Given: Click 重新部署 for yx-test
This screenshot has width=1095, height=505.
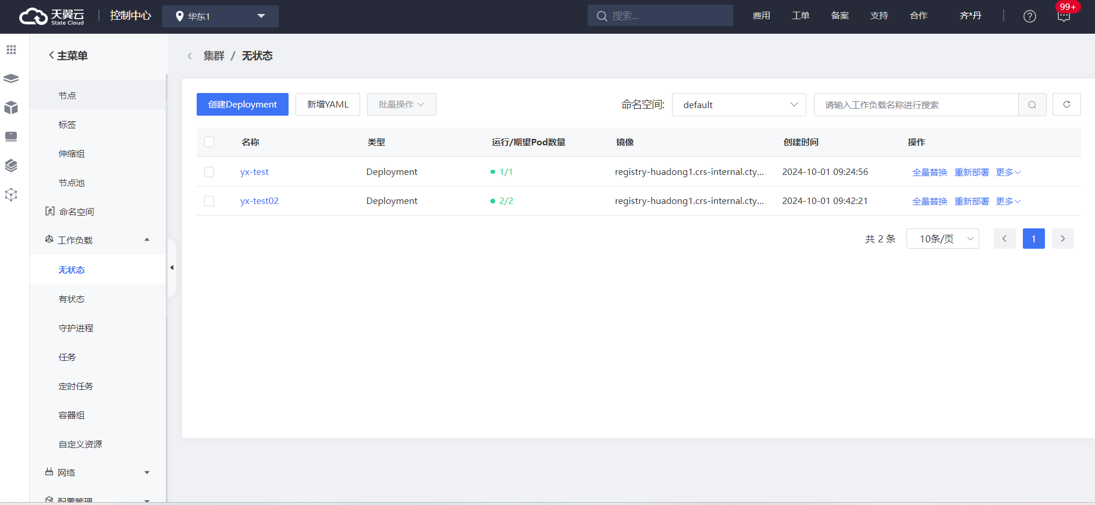Looking at the screenshot, I should [x=972, y=172].
